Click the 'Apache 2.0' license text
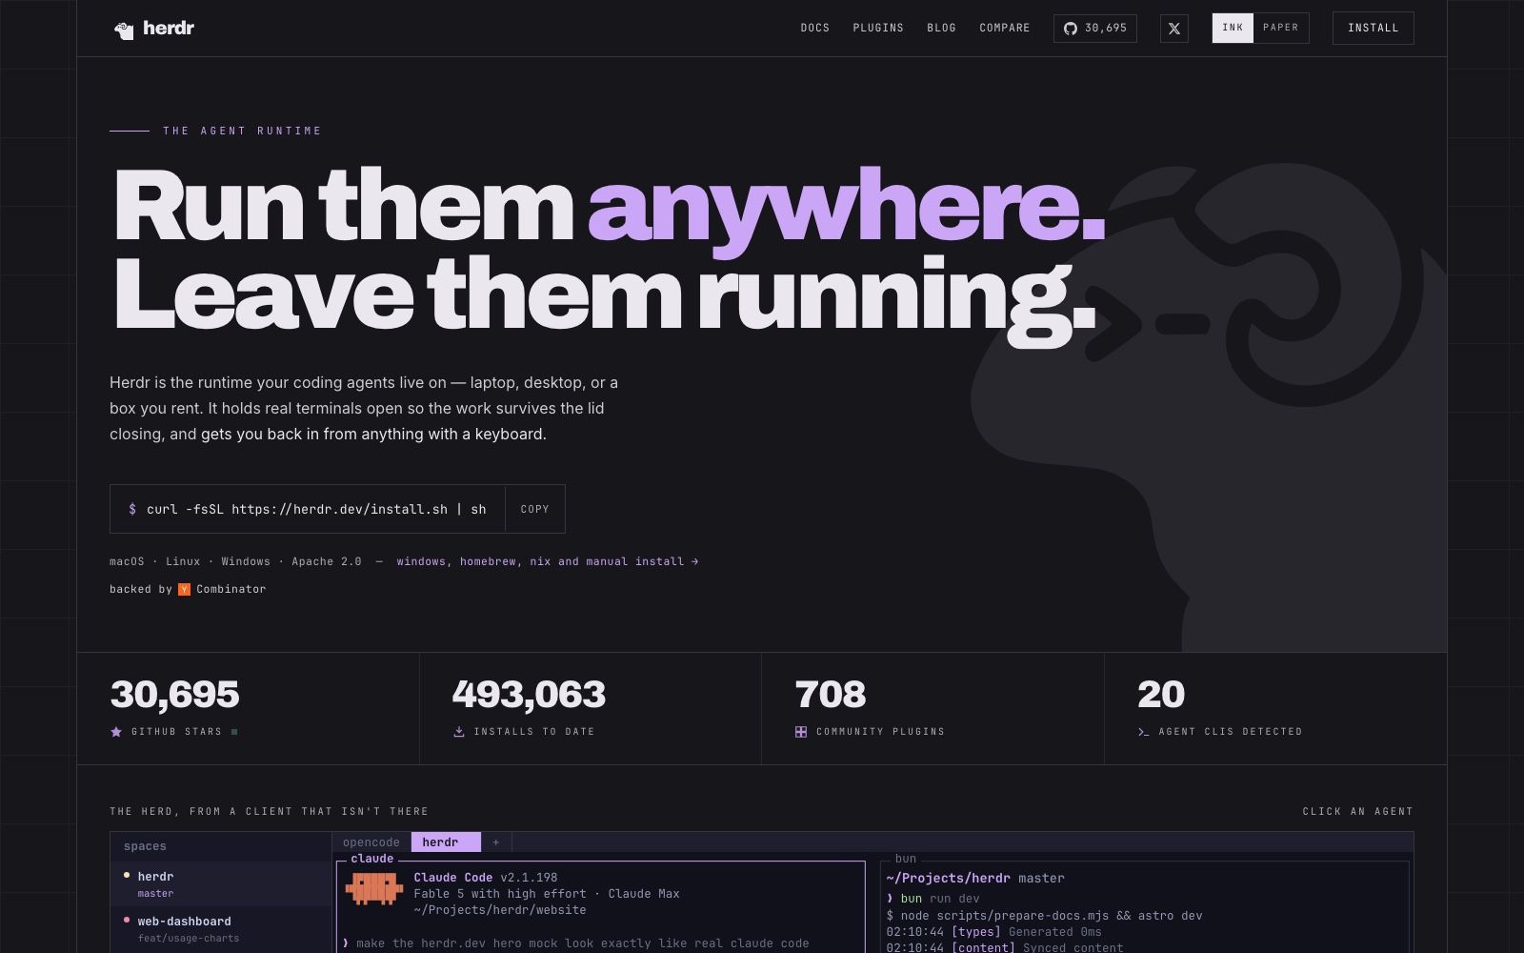 click(327, 562)
